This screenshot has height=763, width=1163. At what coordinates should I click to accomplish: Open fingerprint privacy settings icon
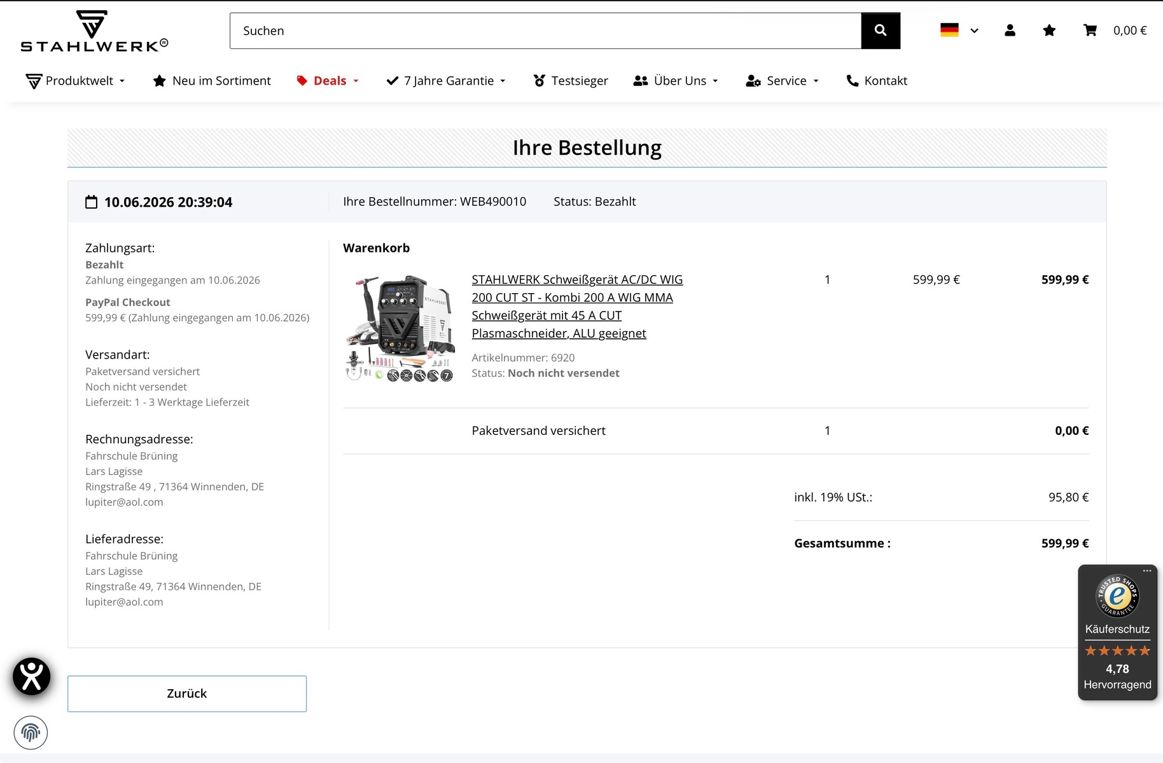[31, 732]
